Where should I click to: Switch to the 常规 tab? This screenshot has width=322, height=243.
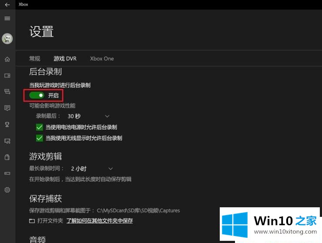coord(35,59)
